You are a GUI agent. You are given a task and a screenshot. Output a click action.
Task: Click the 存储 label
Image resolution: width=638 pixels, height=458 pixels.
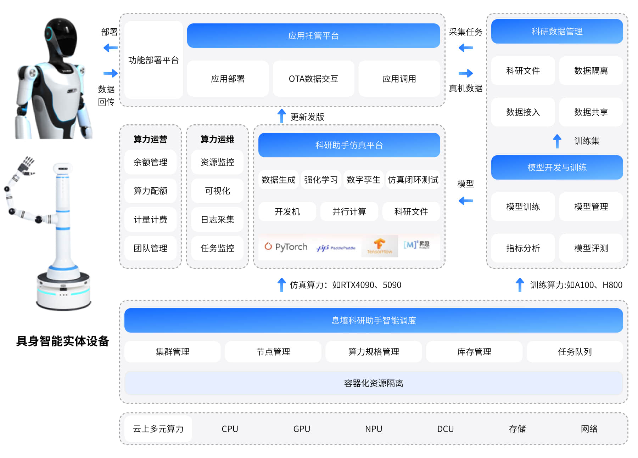click(x=517, y=429)
